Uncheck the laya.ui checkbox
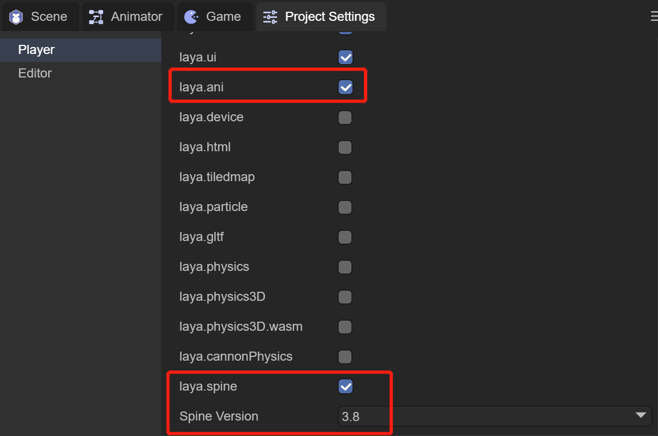 346,57
